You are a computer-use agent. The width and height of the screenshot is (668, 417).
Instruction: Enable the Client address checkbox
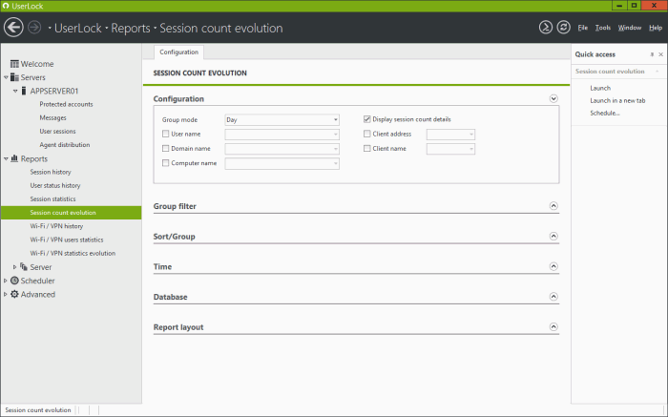366,134
